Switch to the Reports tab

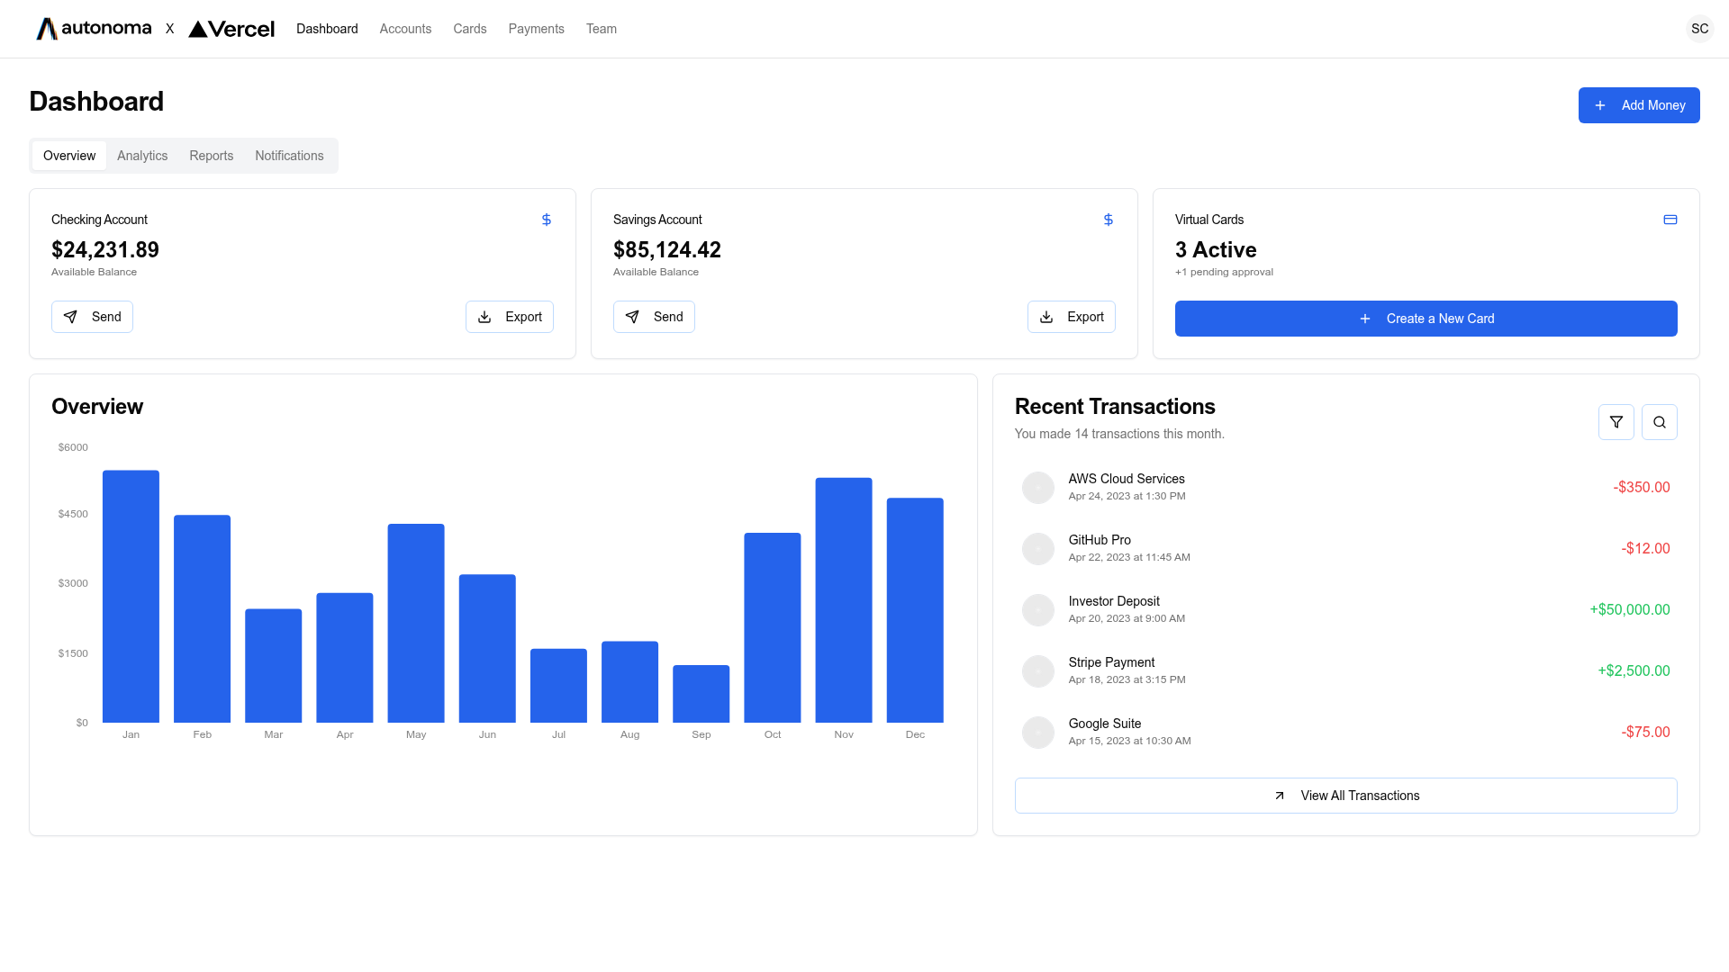point(212,156)
